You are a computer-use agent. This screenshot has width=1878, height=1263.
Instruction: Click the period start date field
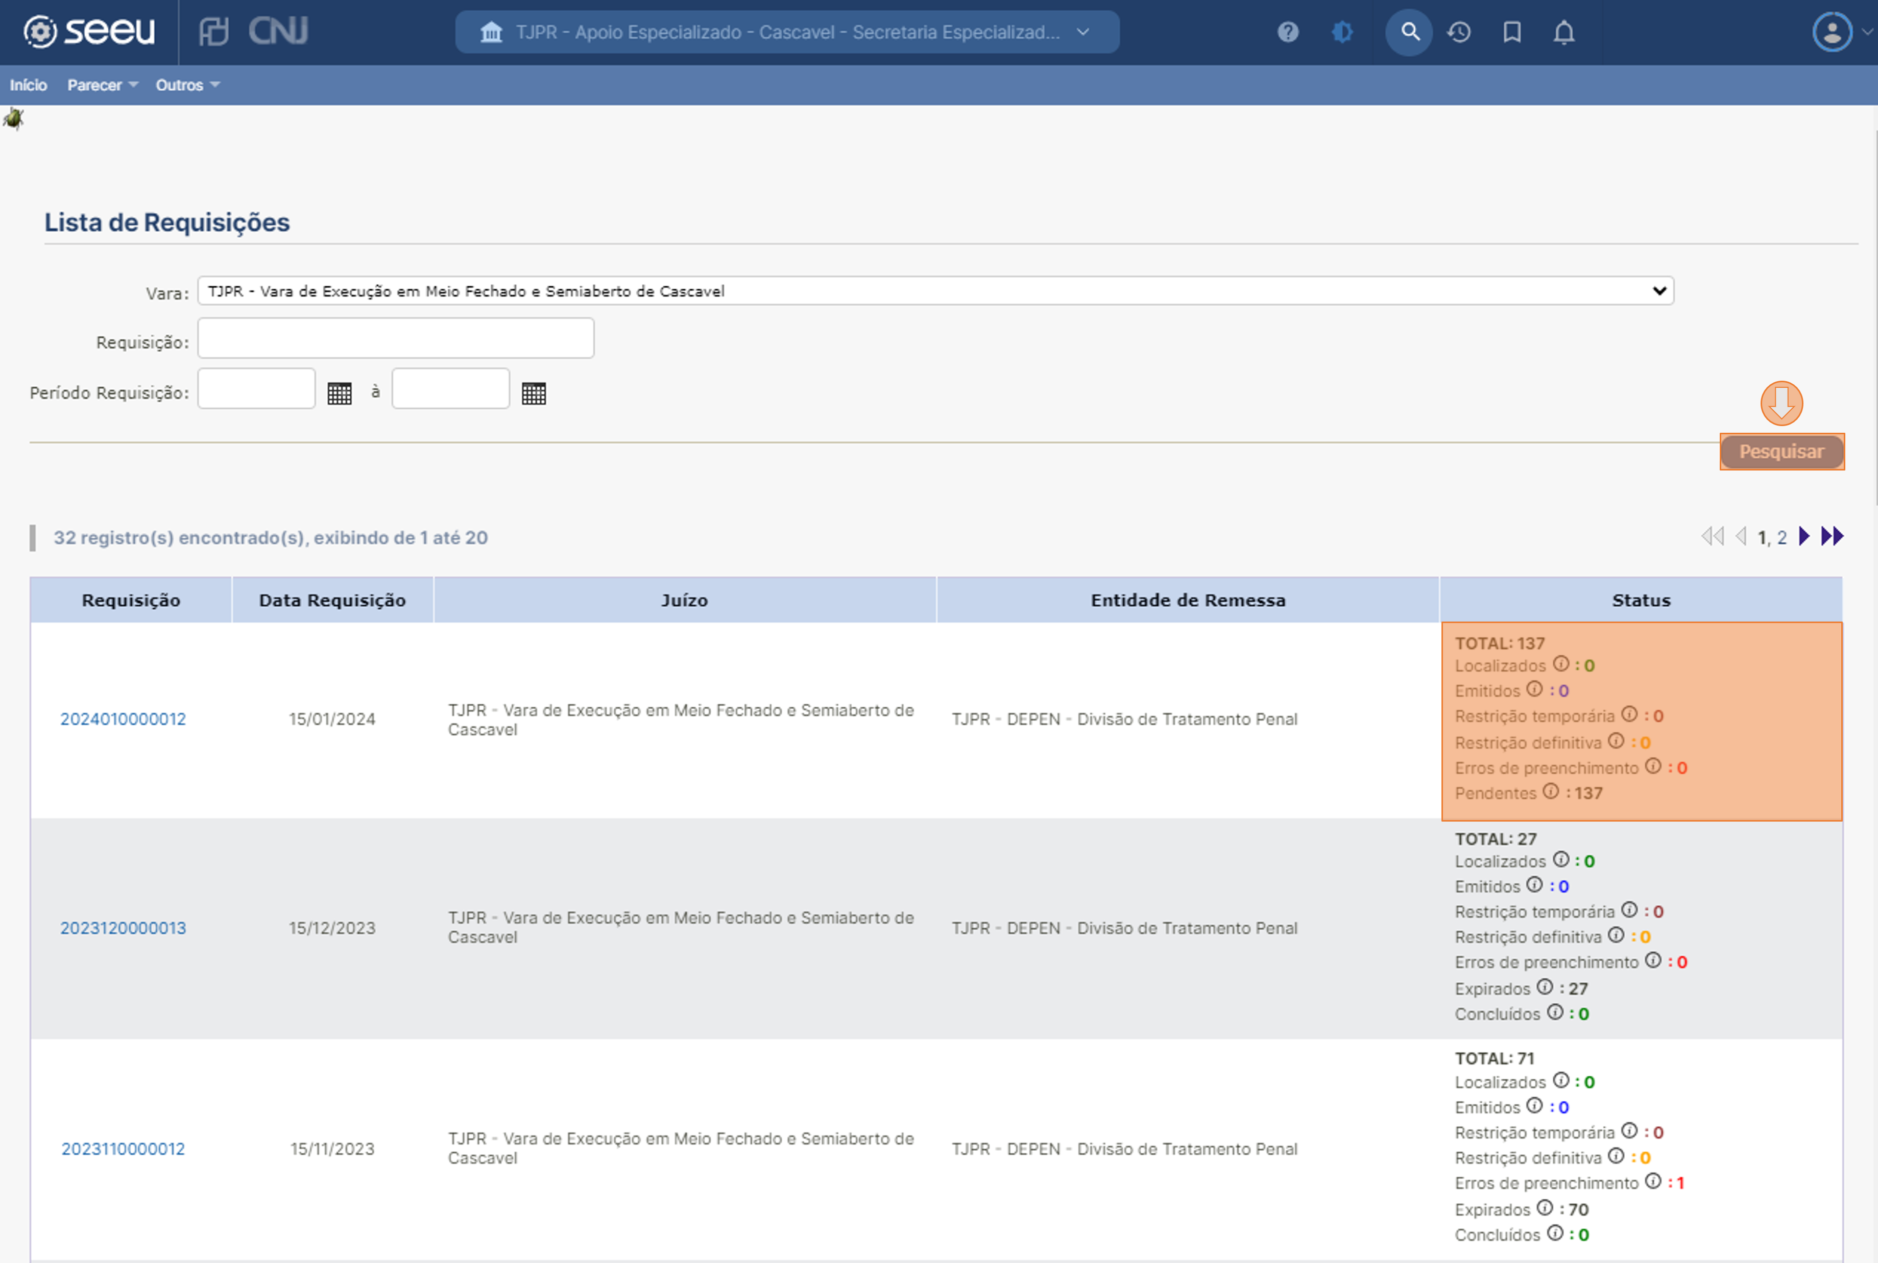[256, 389]
